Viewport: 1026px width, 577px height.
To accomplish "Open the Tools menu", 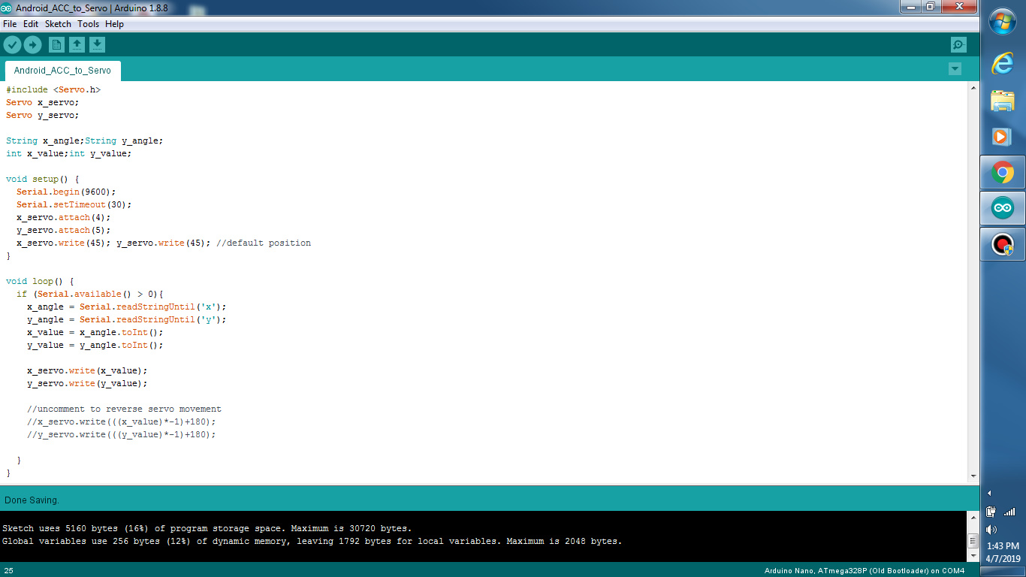I will [88, 23].
